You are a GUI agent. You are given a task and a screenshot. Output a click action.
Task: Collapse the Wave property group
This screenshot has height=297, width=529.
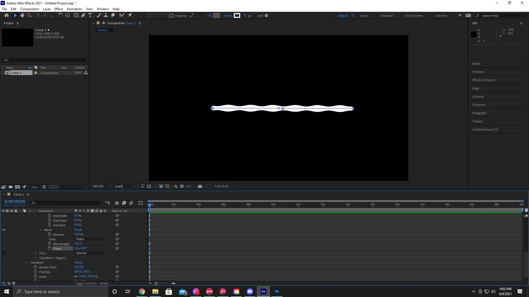(x=41, y=230)
